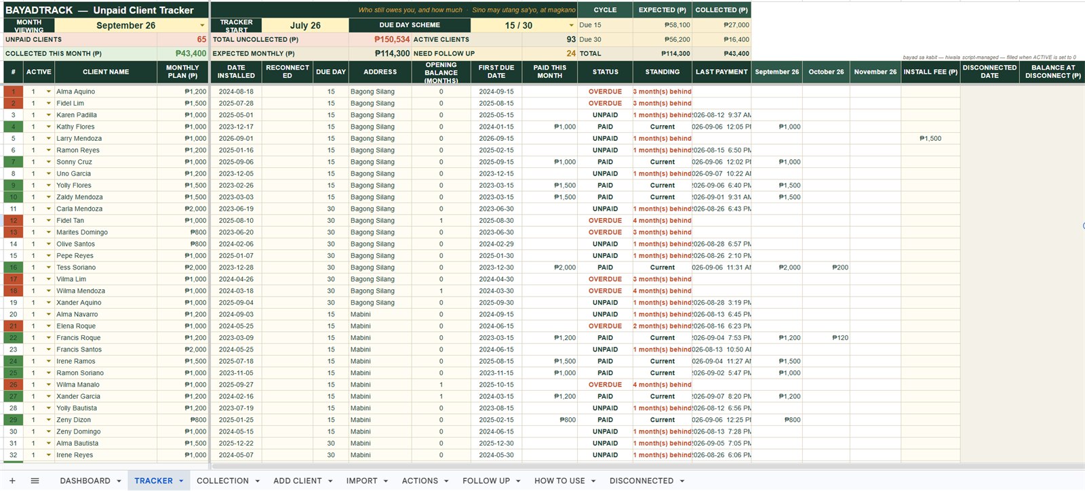
Task: Open DASHBOARD tab dropdown arrow
Action: click(119, 481)
